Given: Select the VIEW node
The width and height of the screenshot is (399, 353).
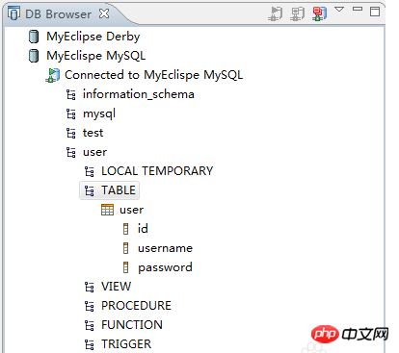Looking at the screenshot, I should [116, 287].
